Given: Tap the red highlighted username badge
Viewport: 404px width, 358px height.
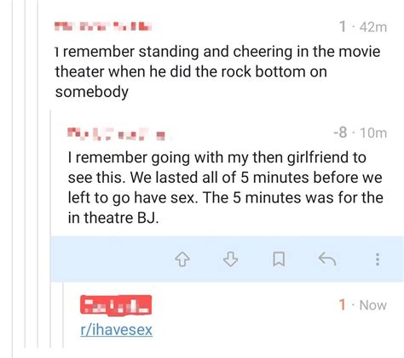Looking at the screenshot, I should coord(116,304).
